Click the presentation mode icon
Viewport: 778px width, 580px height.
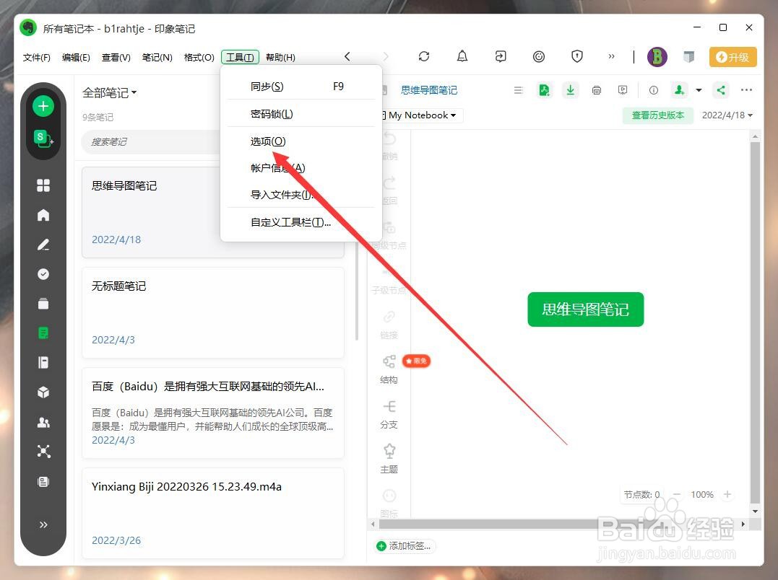[x=623, y=90]
